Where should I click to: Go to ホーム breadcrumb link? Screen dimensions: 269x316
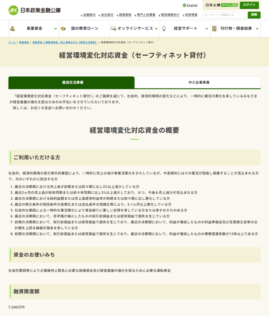pyautogui.click(x=12, y=42)
